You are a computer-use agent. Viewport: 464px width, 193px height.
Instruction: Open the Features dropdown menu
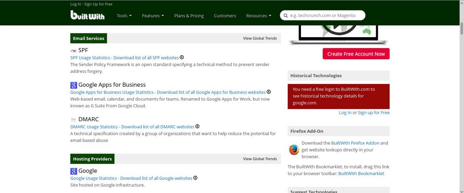point(153,16)
